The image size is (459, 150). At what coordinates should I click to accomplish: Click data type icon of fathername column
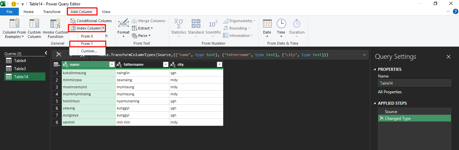[119, 64]
